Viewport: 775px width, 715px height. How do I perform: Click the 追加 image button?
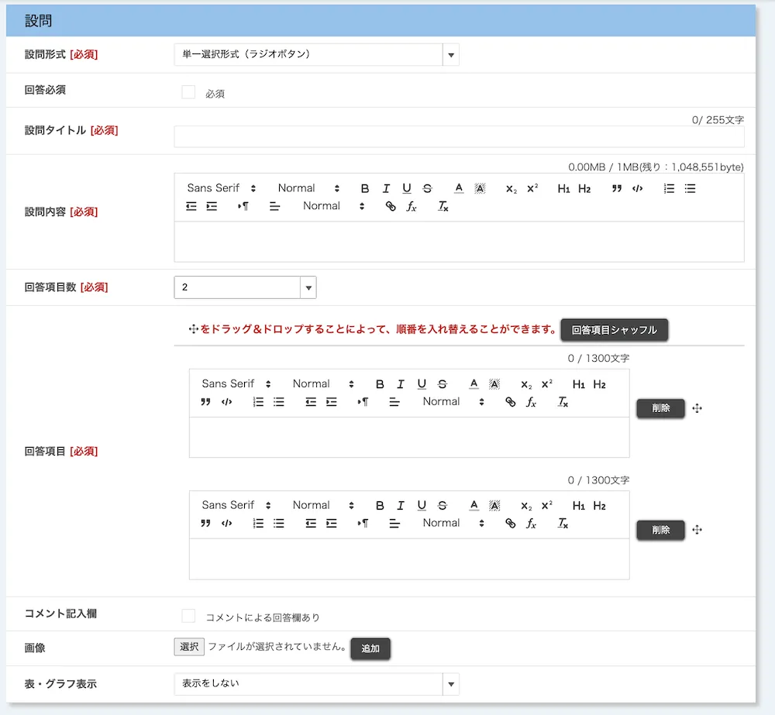pyautogui.click(x=370, y=648)
